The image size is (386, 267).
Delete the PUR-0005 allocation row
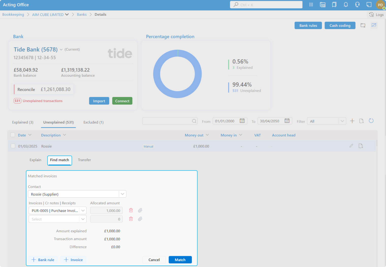click(x=131, y=210)
